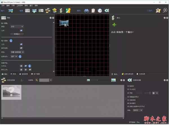Screen dimensions: 169x125
Task: Open the output panel toolbar icon
Action: click(x=61, y=10)
